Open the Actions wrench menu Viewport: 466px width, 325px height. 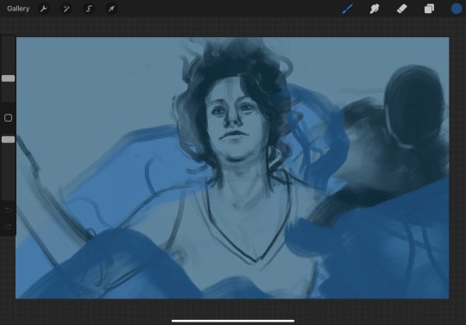[x=44, y=9]
